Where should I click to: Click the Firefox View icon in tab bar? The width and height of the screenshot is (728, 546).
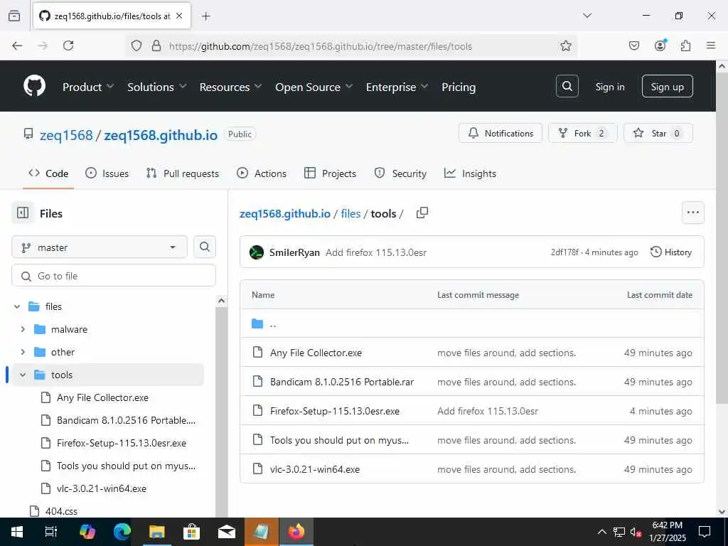click(14, 16)
